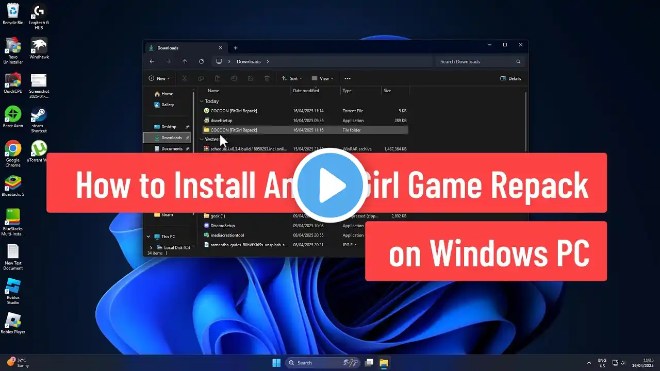Select the steam Shortcut desktop icon
The height and width of the screenshot is (371, 660).
pyautogui.click(x=39, y=120)
